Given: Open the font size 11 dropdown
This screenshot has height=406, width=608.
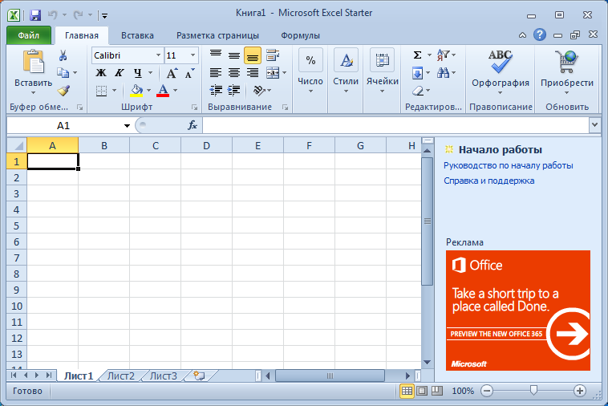Looking at the screenshot, I should click(193, 55).
